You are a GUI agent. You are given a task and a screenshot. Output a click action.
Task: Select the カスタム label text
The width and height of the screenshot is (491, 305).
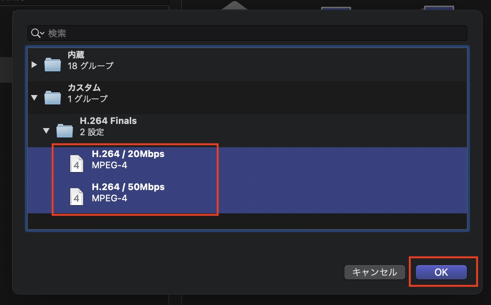click(x=84, y=88)
